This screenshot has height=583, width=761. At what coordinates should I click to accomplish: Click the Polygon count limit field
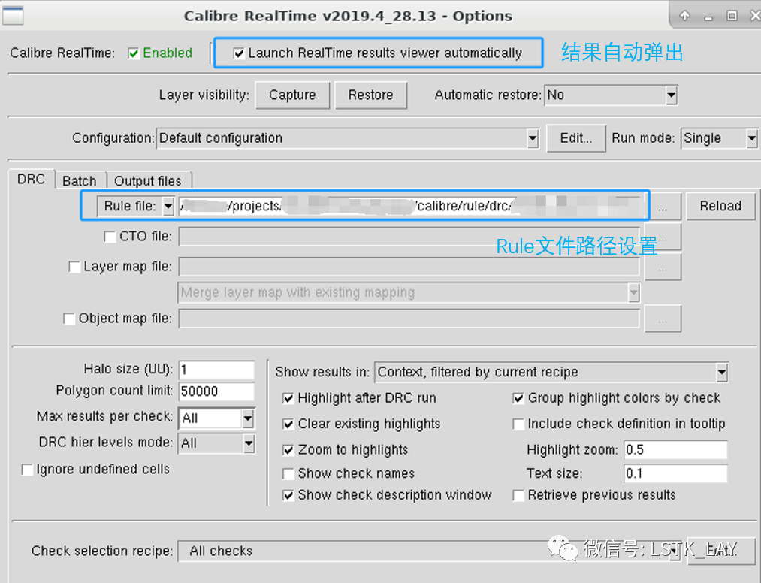point(216,391)
